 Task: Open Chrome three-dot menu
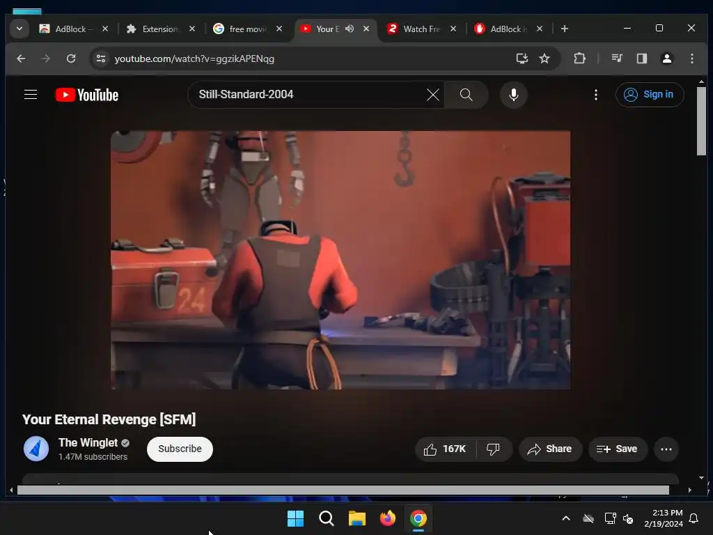691,59
